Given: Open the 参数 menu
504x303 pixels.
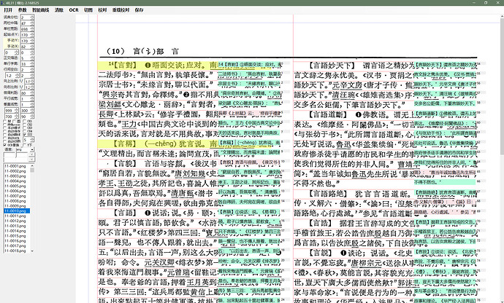Looking at the screenshot, I should [x=23, y=10].
